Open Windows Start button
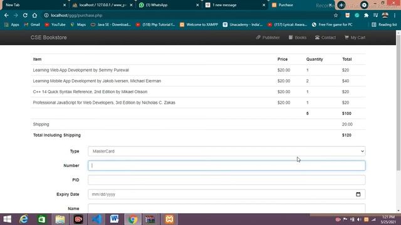Viewport: 401px width, 225px height. point(7,219)
